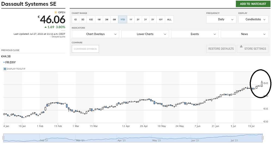Click the 19 Jul date axis label
Image resolution: width=272 pixels, height=147 pixels.
click(x=251, y=126)
